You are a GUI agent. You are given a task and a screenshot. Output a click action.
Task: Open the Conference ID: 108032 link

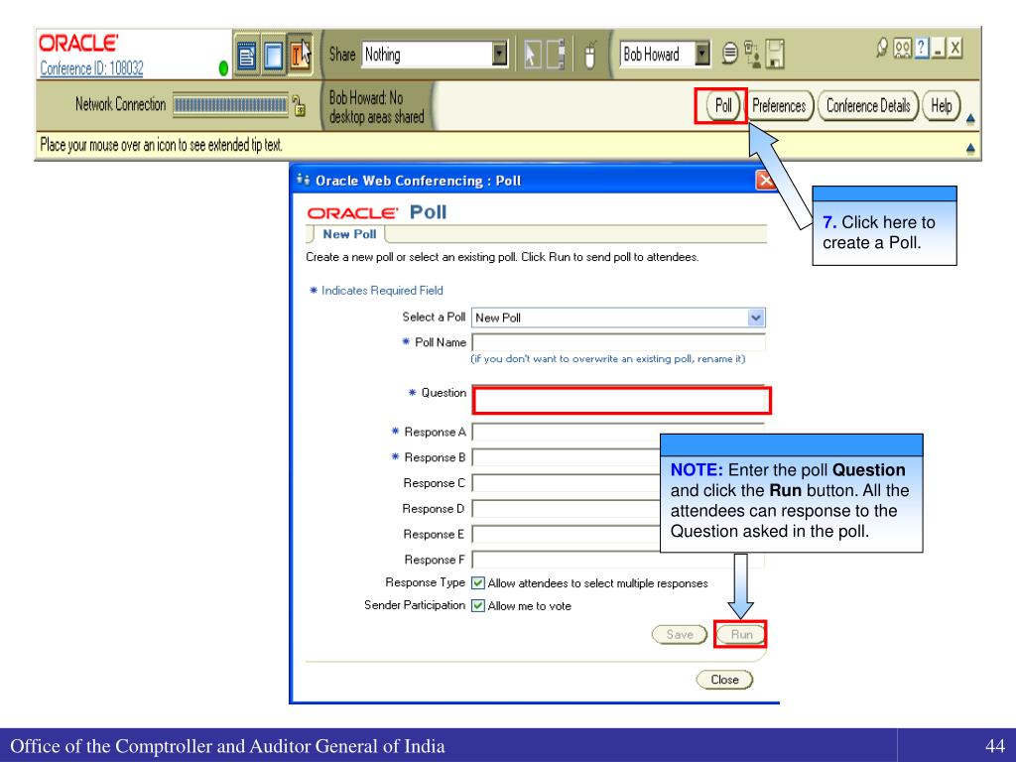91,68
